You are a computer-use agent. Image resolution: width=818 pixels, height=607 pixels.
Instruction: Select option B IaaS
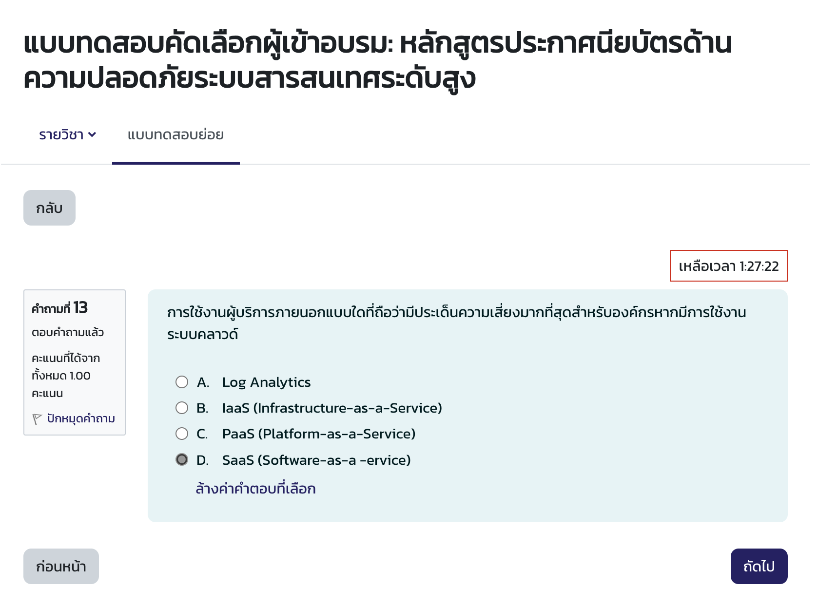[181, 408]
